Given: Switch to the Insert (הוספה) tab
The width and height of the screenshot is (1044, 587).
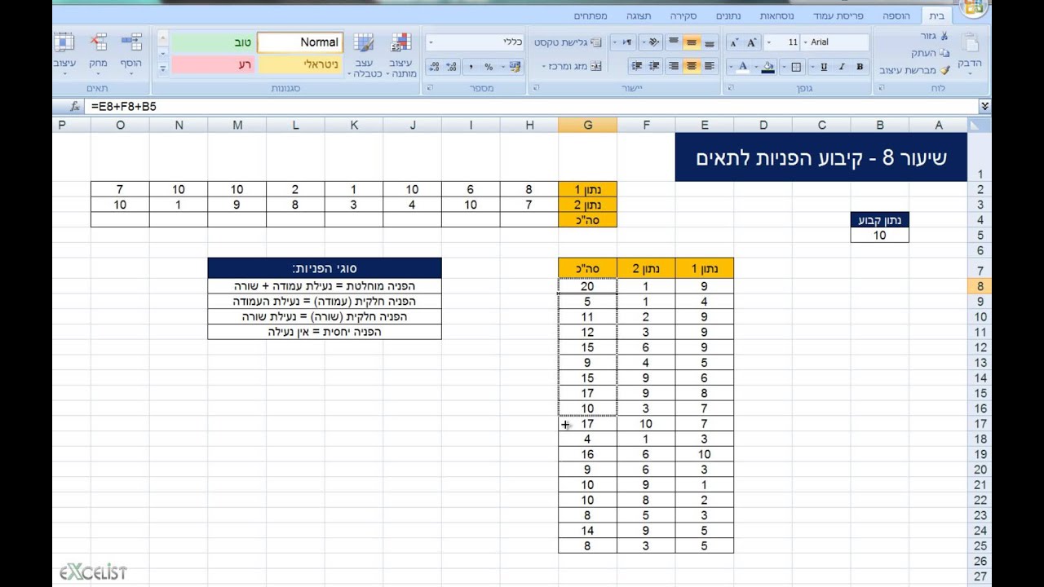Looking at the screenshot, I should tap(896, 15).
